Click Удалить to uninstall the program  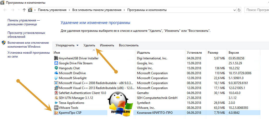coord(89,45)
